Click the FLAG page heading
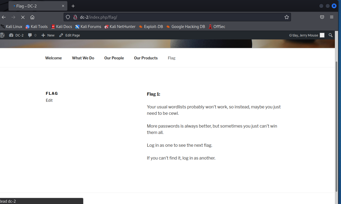 [52, 93]
